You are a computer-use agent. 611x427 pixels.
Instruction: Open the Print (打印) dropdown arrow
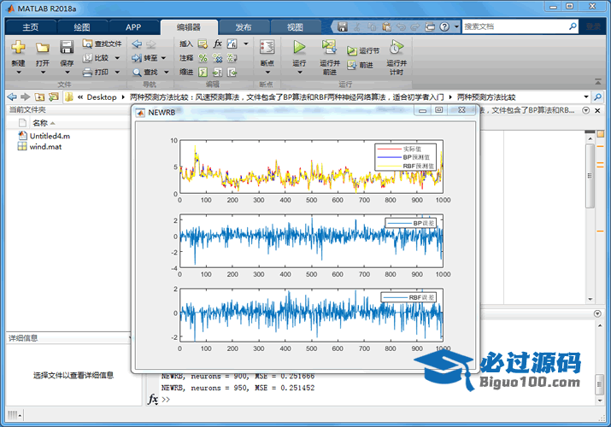click(117, 72)
